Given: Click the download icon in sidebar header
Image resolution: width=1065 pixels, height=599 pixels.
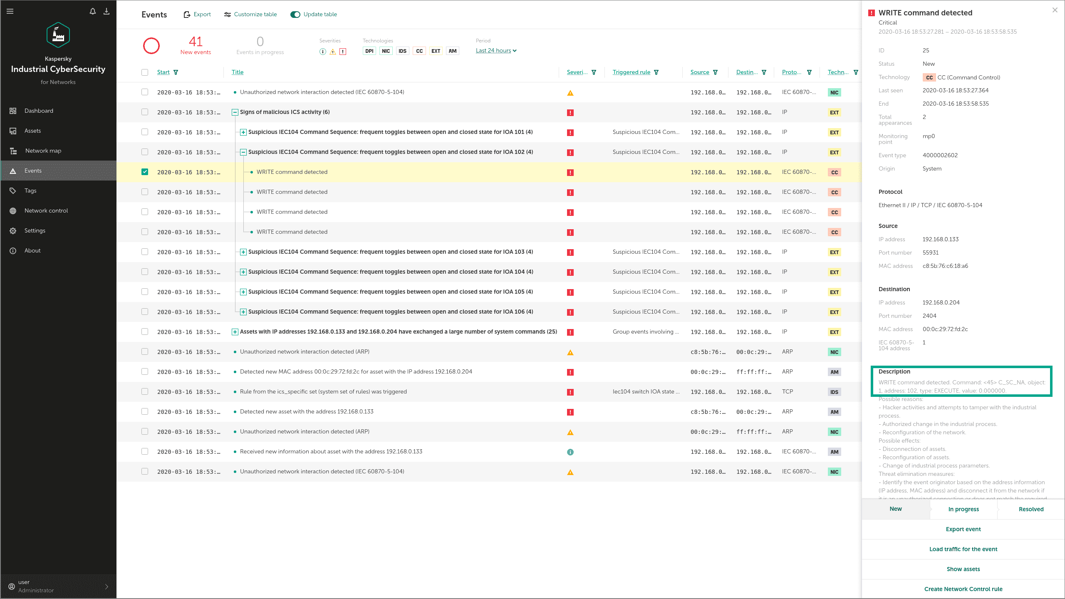Looking at the screenshot, I should point(106,11).
